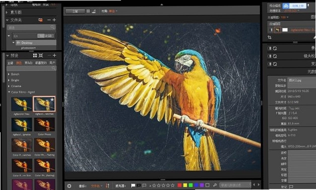Expand the 直方图 histogram panel
Screen dimensions: 316x190
tap(7, 12)
